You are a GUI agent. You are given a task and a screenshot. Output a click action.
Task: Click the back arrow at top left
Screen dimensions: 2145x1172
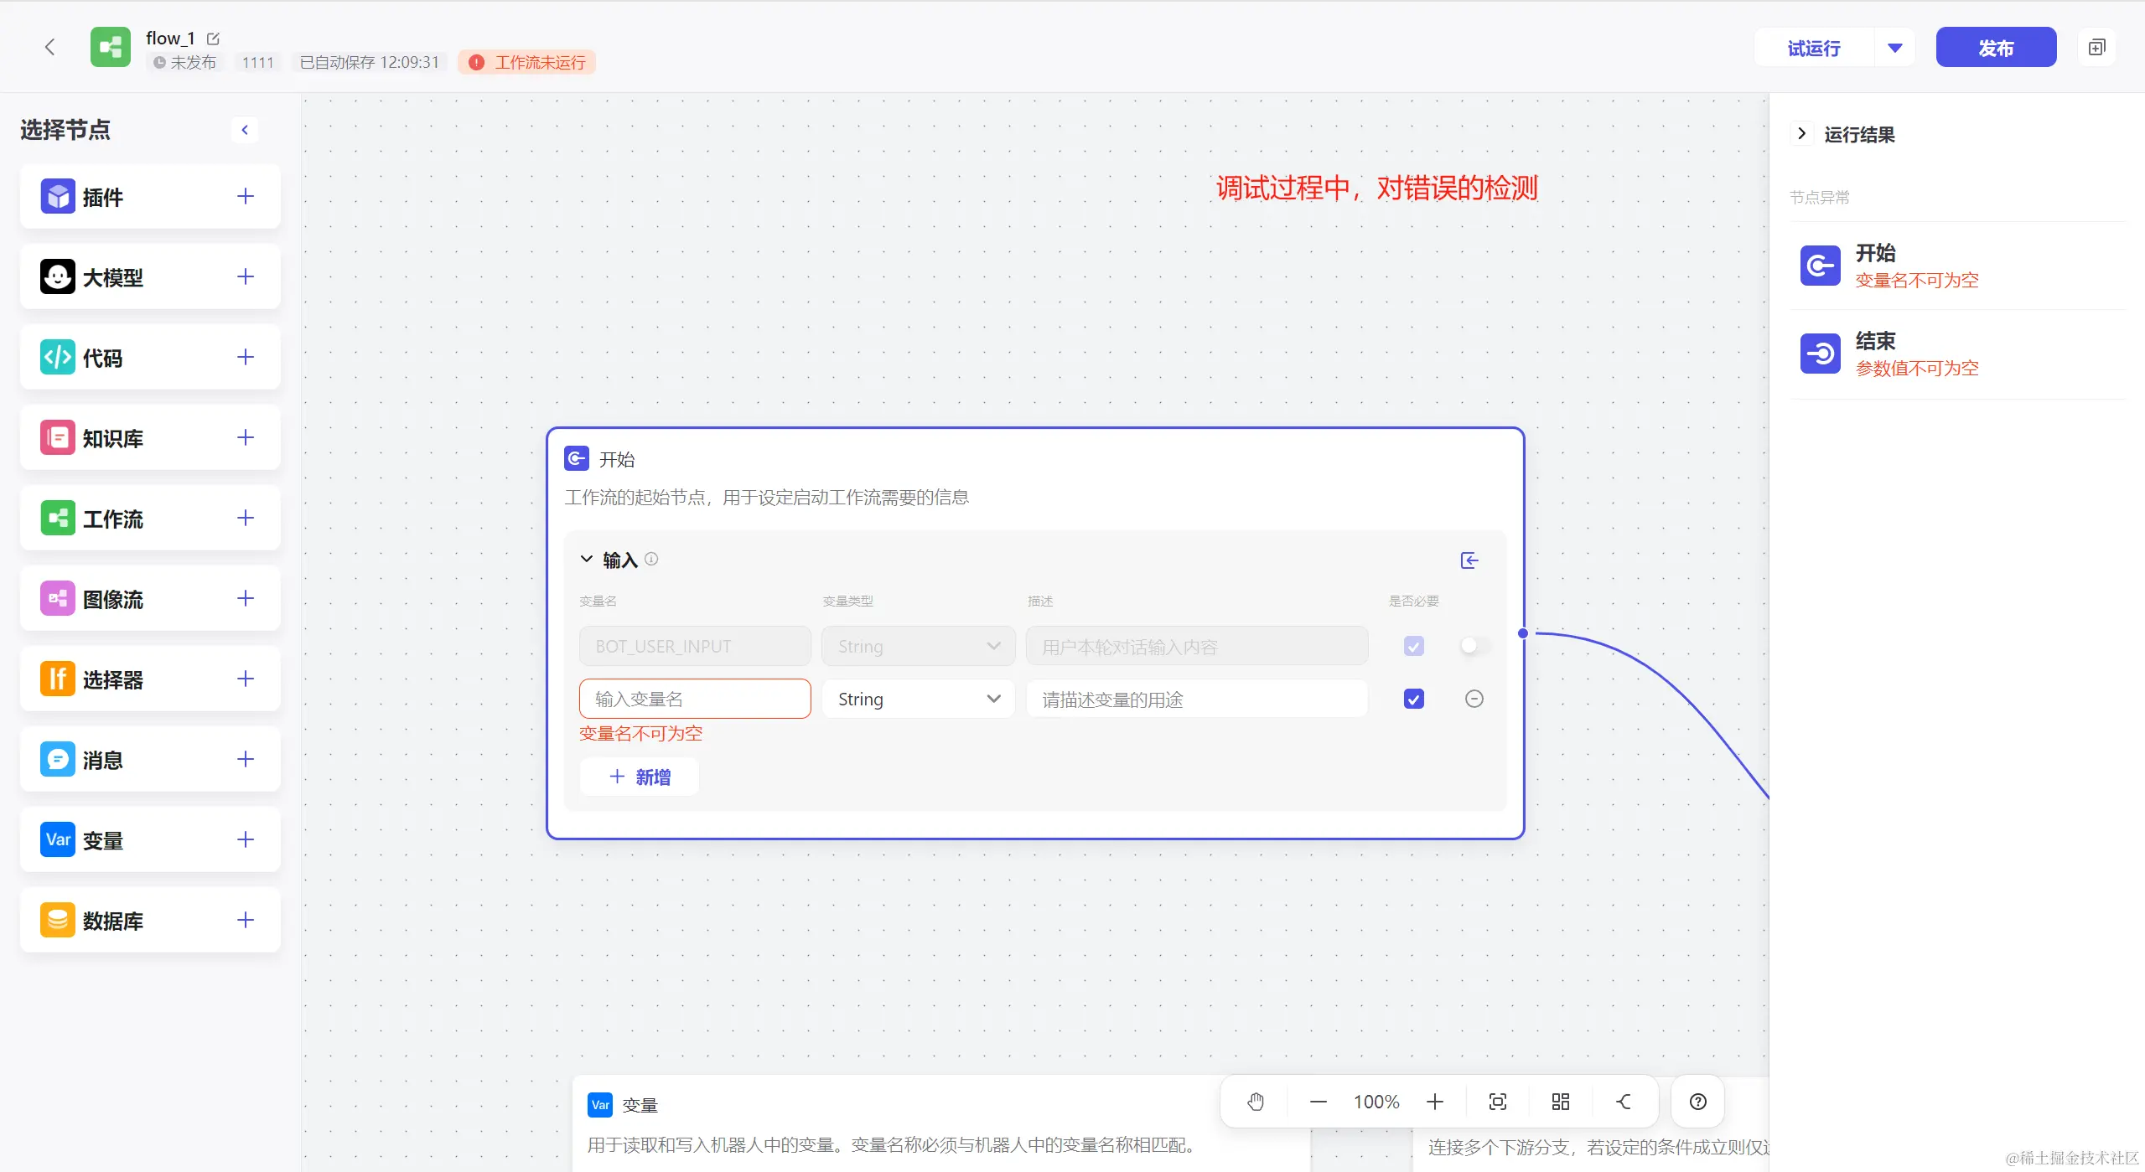click(x=50, y=47)
